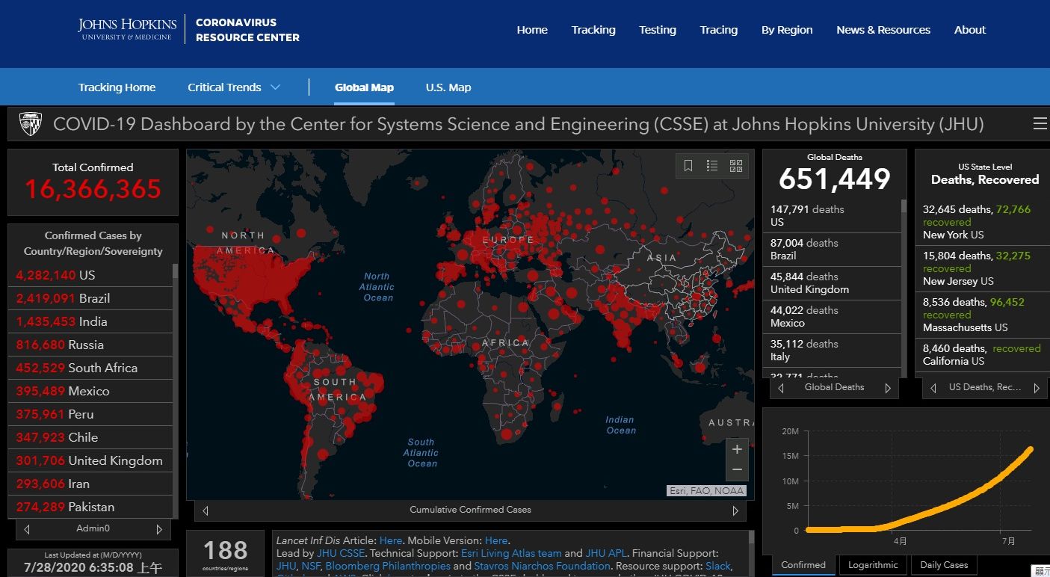Open the U.S. Map tab
Viewport: 1050px width, 577px height.
pos(448,87)
